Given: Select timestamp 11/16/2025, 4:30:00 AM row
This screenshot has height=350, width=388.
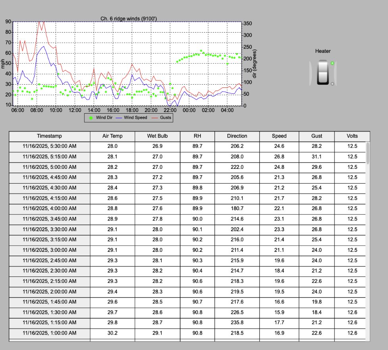Looking at the screenshot, I should point(187,188).
